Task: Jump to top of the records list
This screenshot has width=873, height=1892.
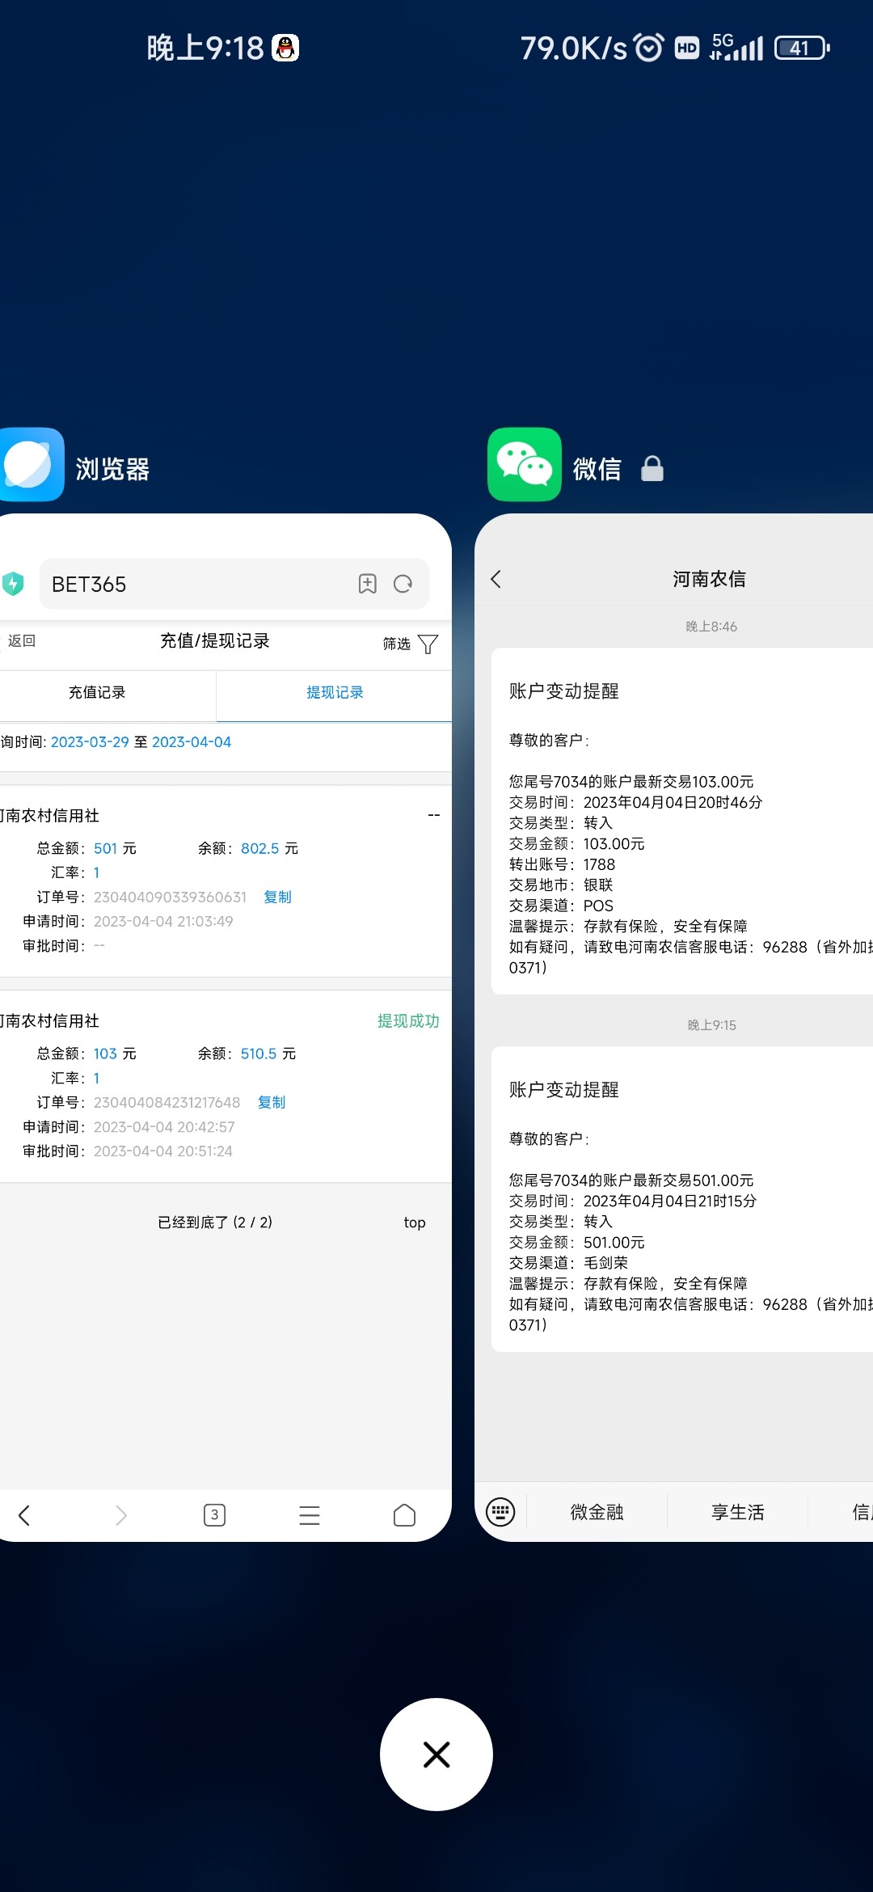Action: tap(415, 1223)
